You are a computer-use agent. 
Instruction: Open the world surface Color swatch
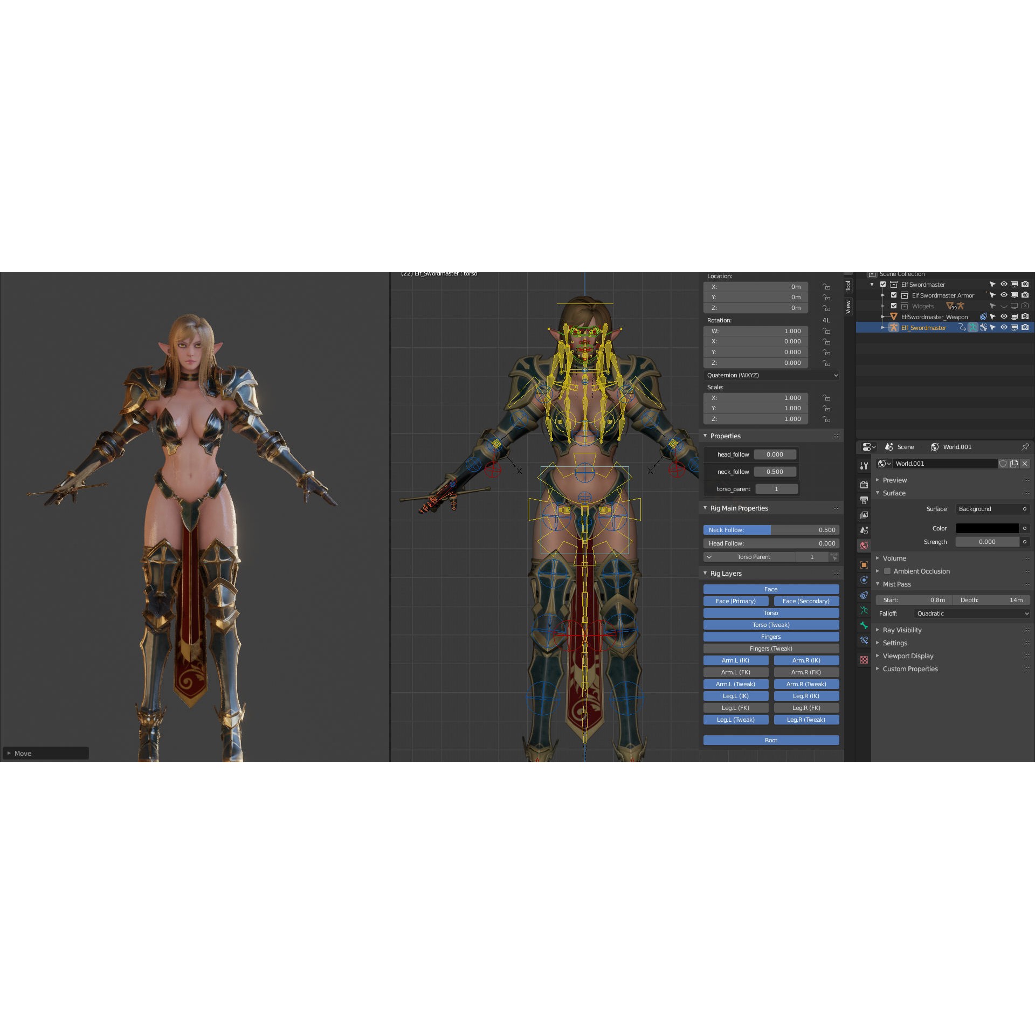pos(988,528)
